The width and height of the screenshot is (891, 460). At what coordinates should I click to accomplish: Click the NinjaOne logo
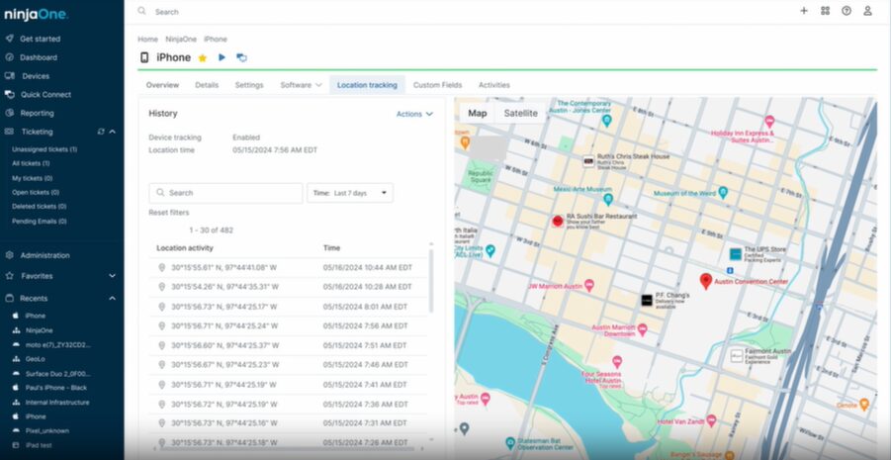37,15
